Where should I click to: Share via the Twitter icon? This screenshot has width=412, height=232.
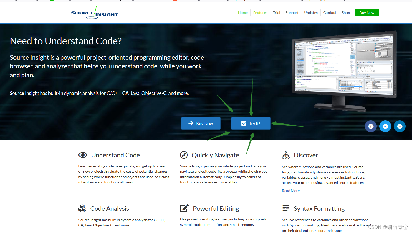point(385,126)
